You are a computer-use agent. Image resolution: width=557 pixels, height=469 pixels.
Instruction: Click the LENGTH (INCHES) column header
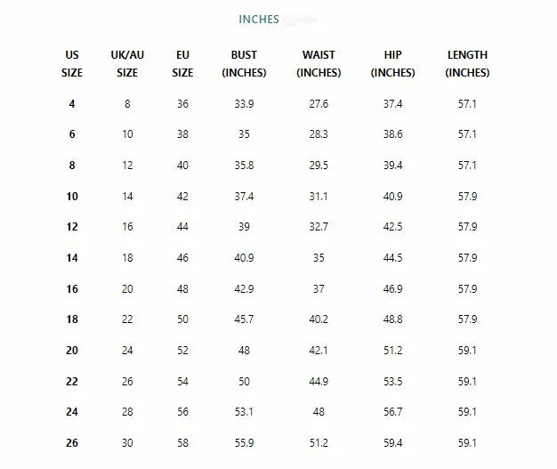(467, 63)
